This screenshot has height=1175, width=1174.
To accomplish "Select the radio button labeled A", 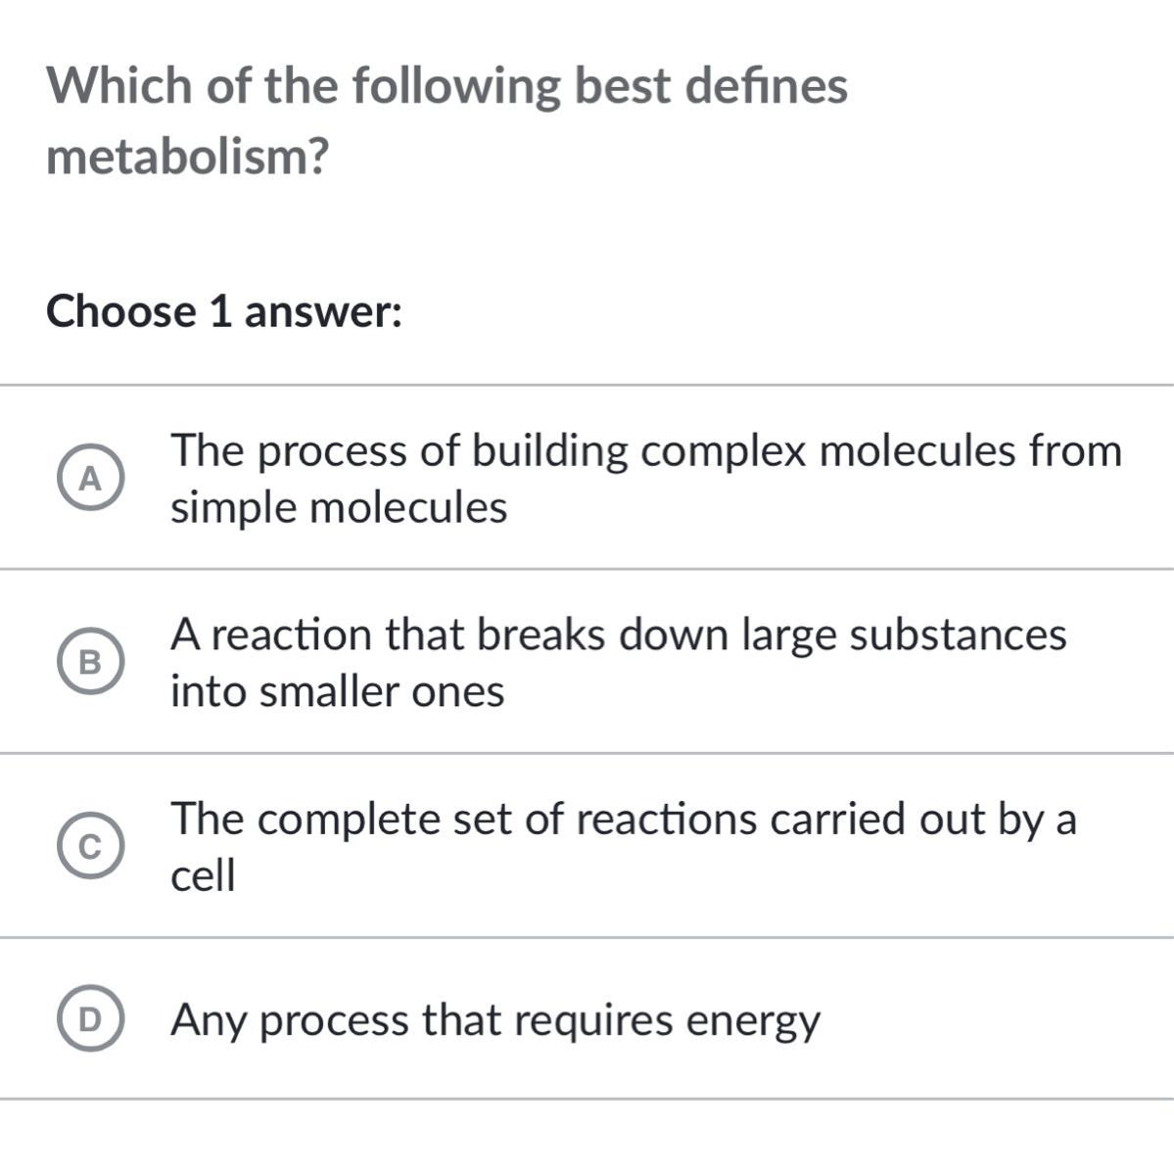I will pos(90,480).
